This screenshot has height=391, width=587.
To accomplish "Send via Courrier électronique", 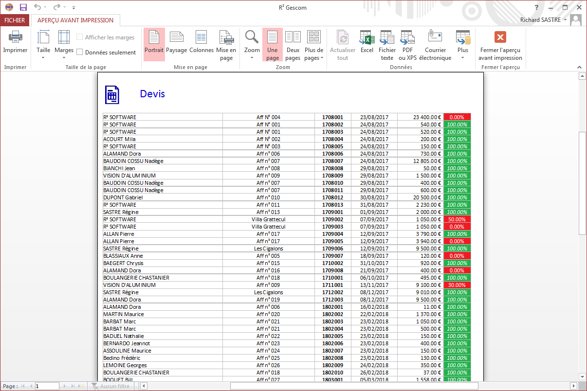I will tap(435, 44).
